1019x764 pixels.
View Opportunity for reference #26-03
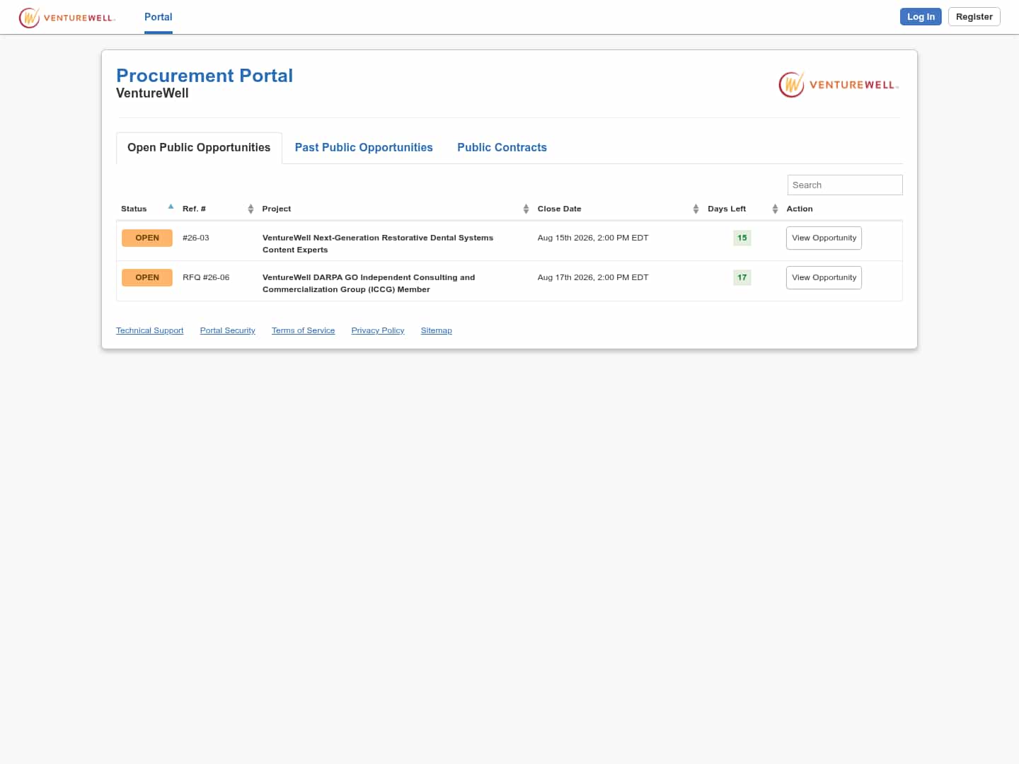pyautogui.click(x=824, y=238)
